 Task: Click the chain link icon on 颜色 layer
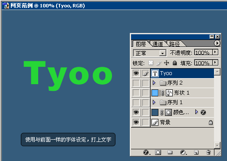click(x=162, y=112)
